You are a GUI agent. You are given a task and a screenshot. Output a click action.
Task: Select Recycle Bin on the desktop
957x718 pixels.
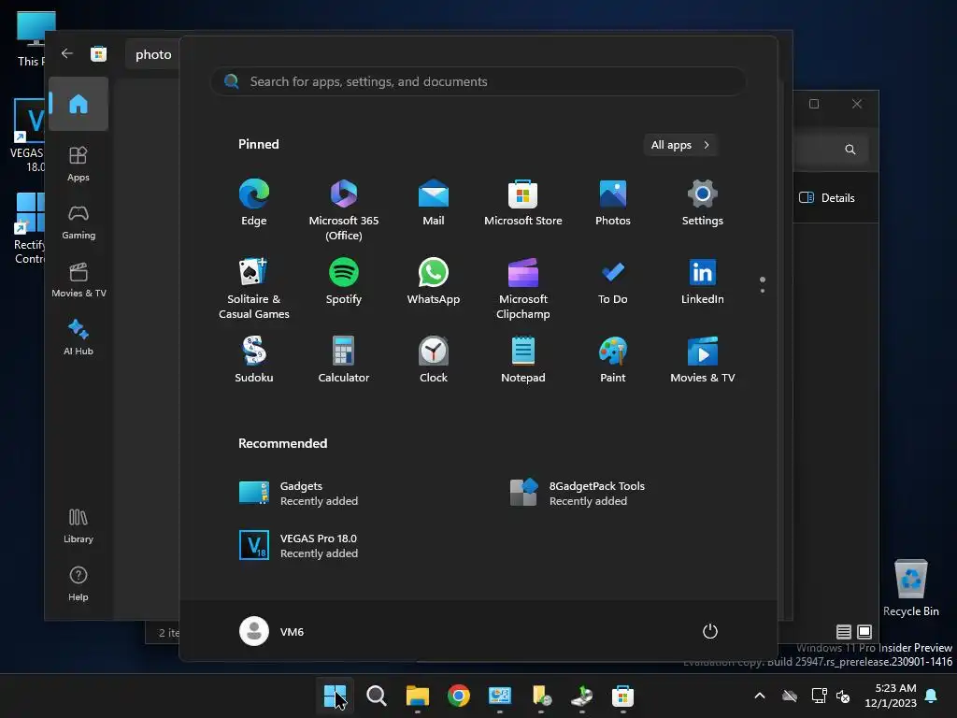(x=910, y=588)
